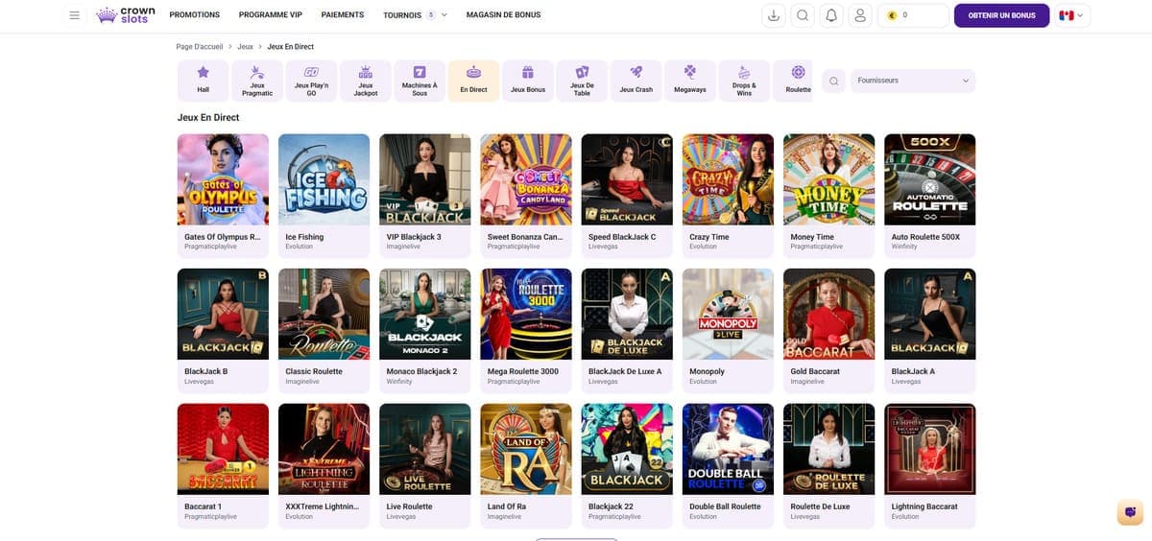Click the Obtenir un bonus button
1152x541 pixels.
(1001, 15)
